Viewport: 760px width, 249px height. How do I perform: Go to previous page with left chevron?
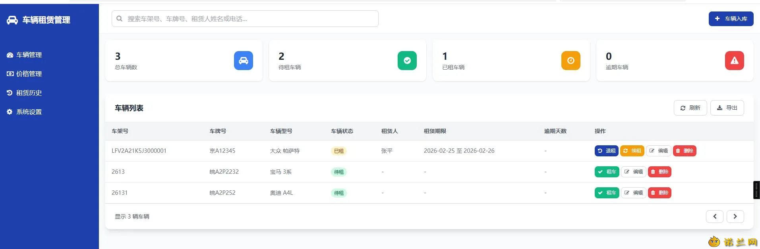click(715, 217)
